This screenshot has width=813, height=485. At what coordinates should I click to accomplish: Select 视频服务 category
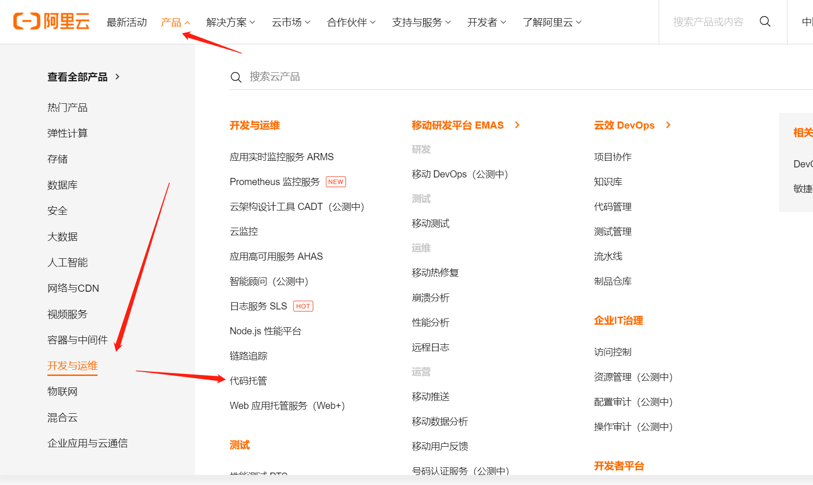point(67,314)
